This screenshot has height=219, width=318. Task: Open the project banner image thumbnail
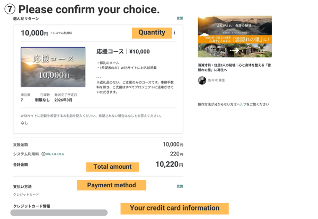[234, 36]
